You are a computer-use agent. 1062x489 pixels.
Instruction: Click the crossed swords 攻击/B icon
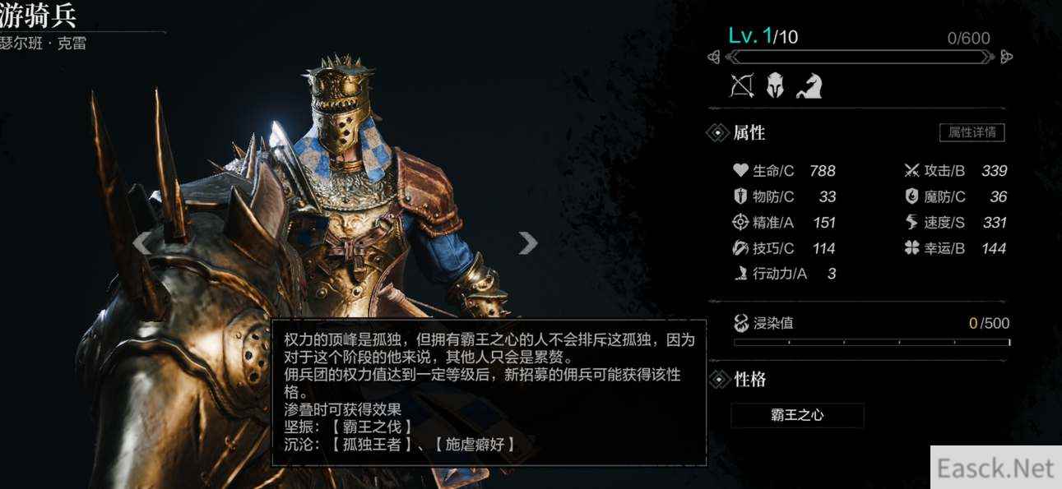(911, 171)
